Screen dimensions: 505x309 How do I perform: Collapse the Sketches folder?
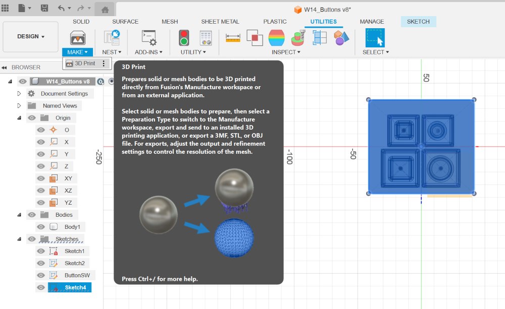[x=19, y=239]
